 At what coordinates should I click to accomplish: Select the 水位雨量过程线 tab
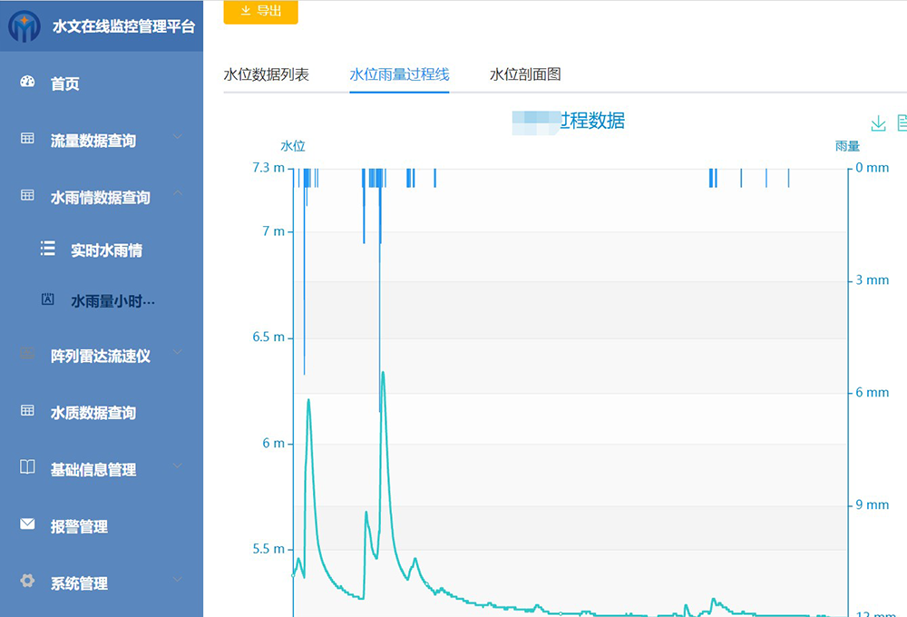tap(399, 74)
